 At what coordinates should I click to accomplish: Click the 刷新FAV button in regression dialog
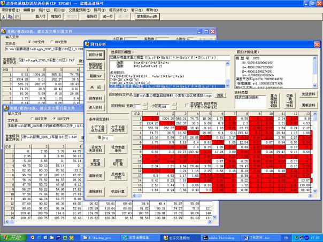pyautogui.click(x=96, y=76)
